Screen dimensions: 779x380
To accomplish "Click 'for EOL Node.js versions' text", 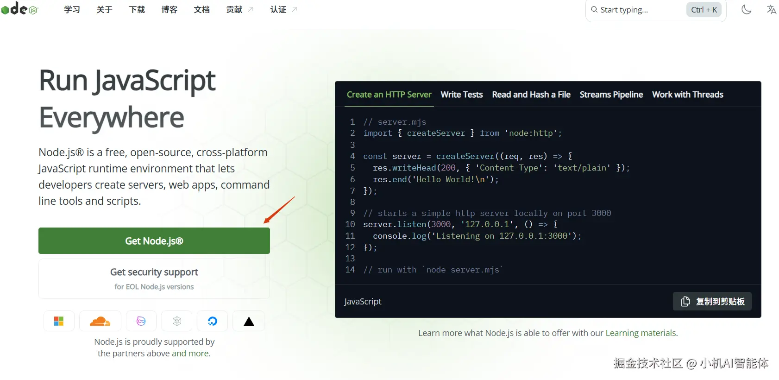I will [154, 287].
